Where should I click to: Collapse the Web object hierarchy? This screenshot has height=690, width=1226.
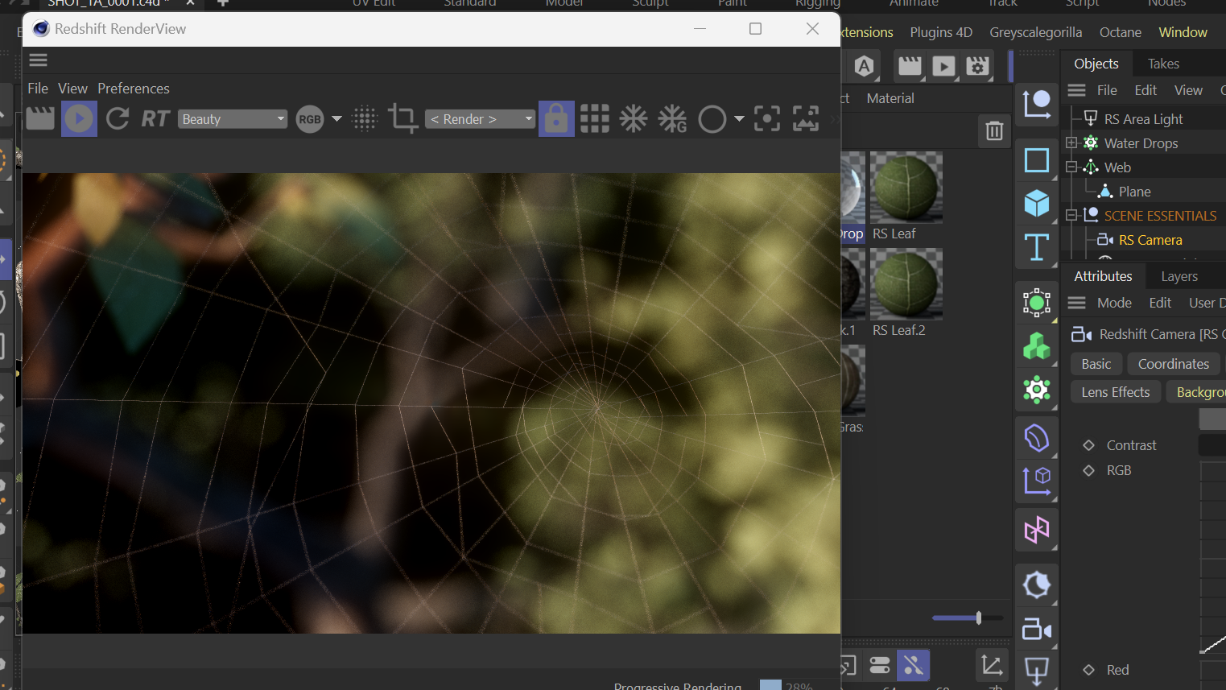click(x=1071, y=167)
